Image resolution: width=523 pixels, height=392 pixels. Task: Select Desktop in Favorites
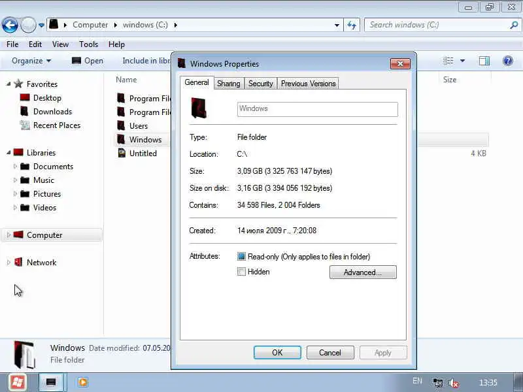[x=47, y=98]
